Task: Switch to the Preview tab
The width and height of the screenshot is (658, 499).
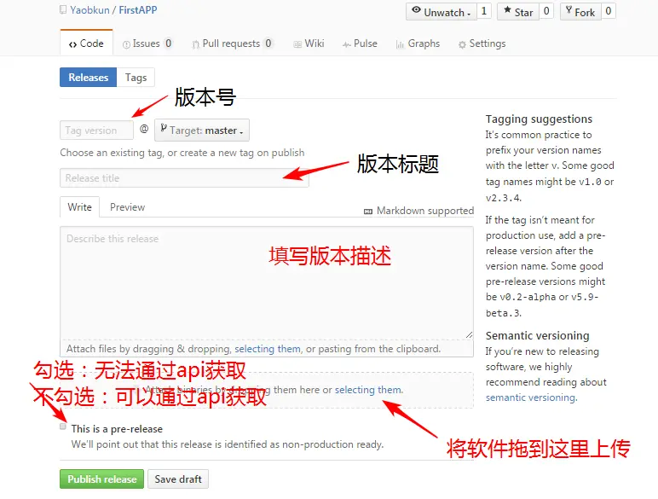Action: tap(127, 207)
